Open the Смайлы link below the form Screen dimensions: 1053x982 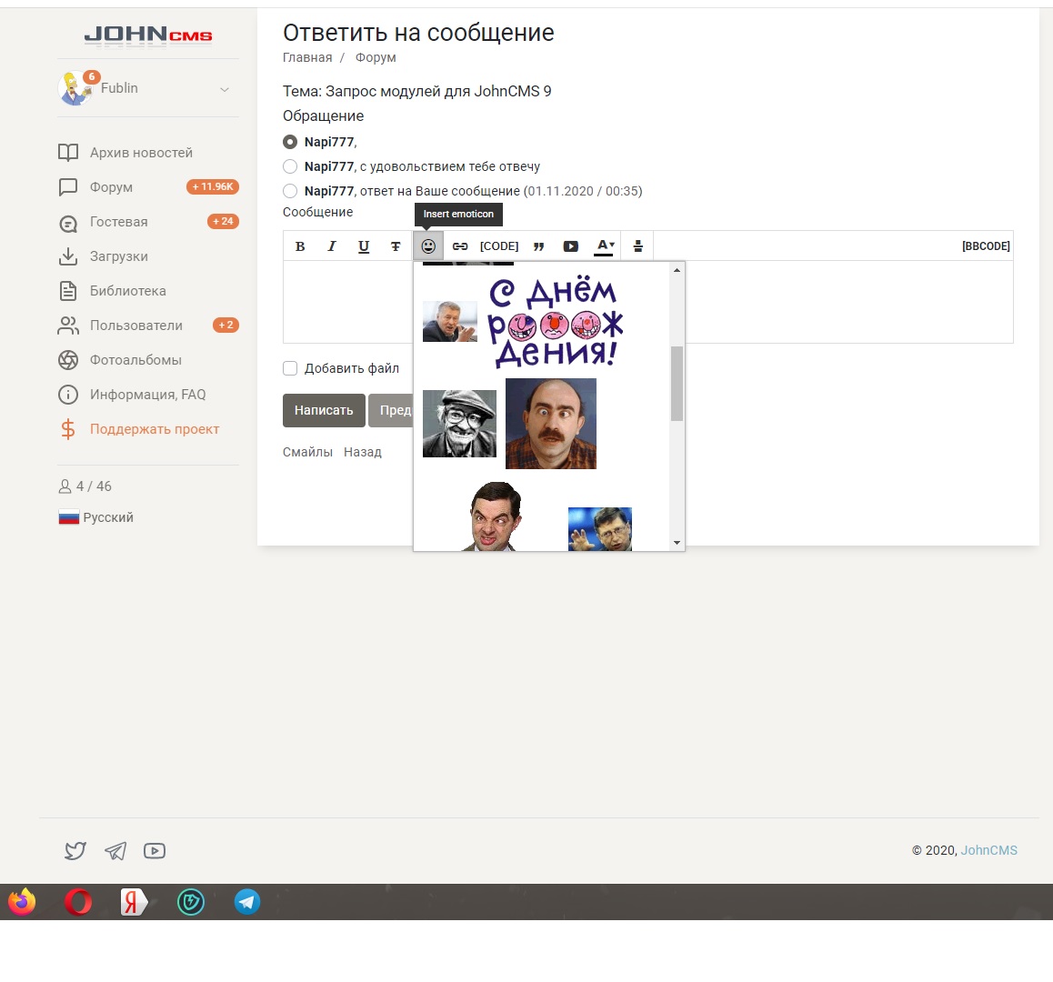pos(307,452)
